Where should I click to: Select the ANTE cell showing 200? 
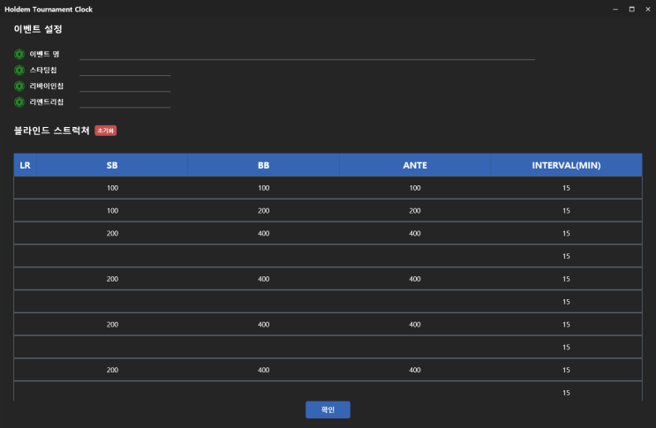coord(415,211)
